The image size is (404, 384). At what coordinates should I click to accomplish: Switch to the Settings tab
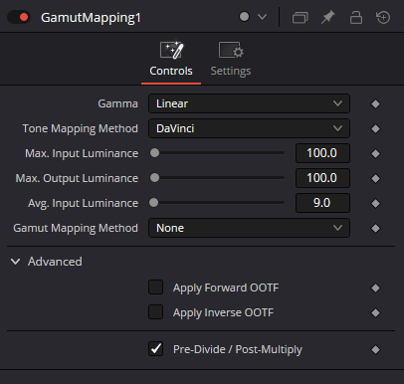click(x=231, y=60)
